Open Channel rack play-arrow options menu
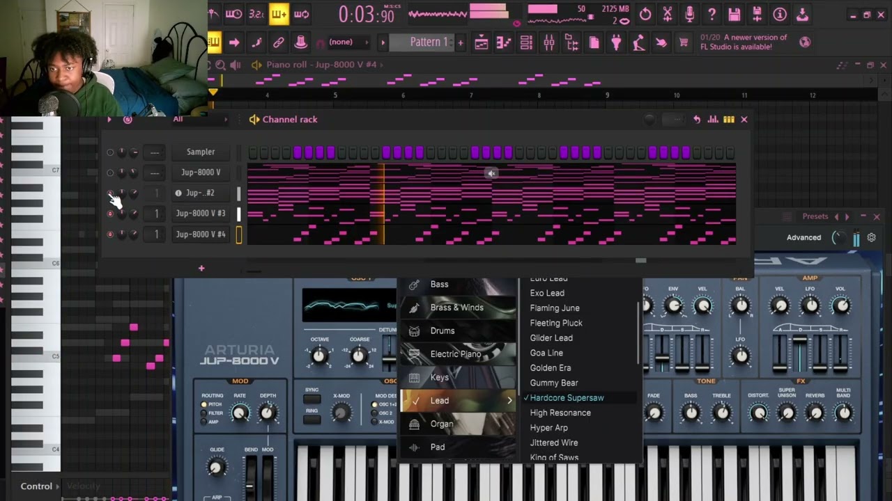This screenshot has height=501, width=892. pos(109,120)
